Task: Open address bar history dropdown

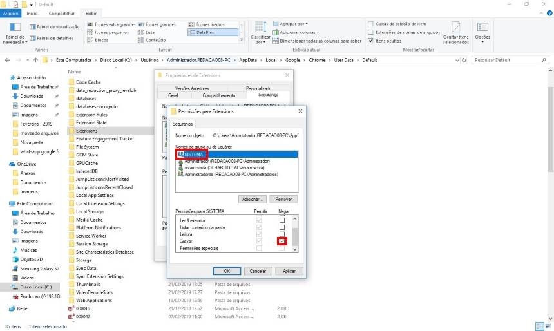Action: click(457, 61)
